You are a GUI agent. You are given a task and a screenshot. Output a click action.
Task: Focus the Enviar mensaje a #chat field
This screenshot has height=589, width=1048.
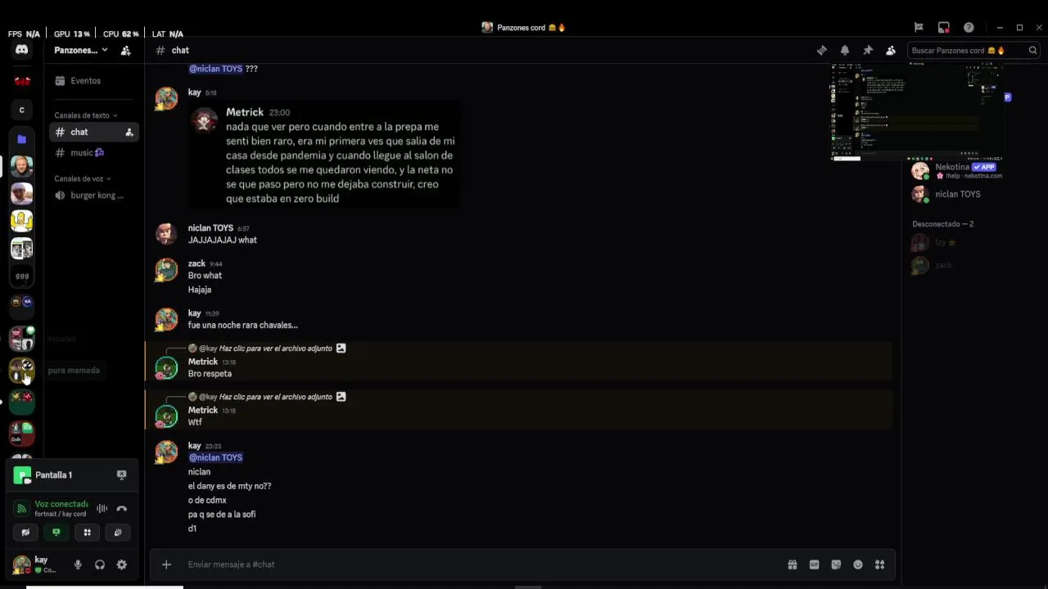(x=475, y=564)
